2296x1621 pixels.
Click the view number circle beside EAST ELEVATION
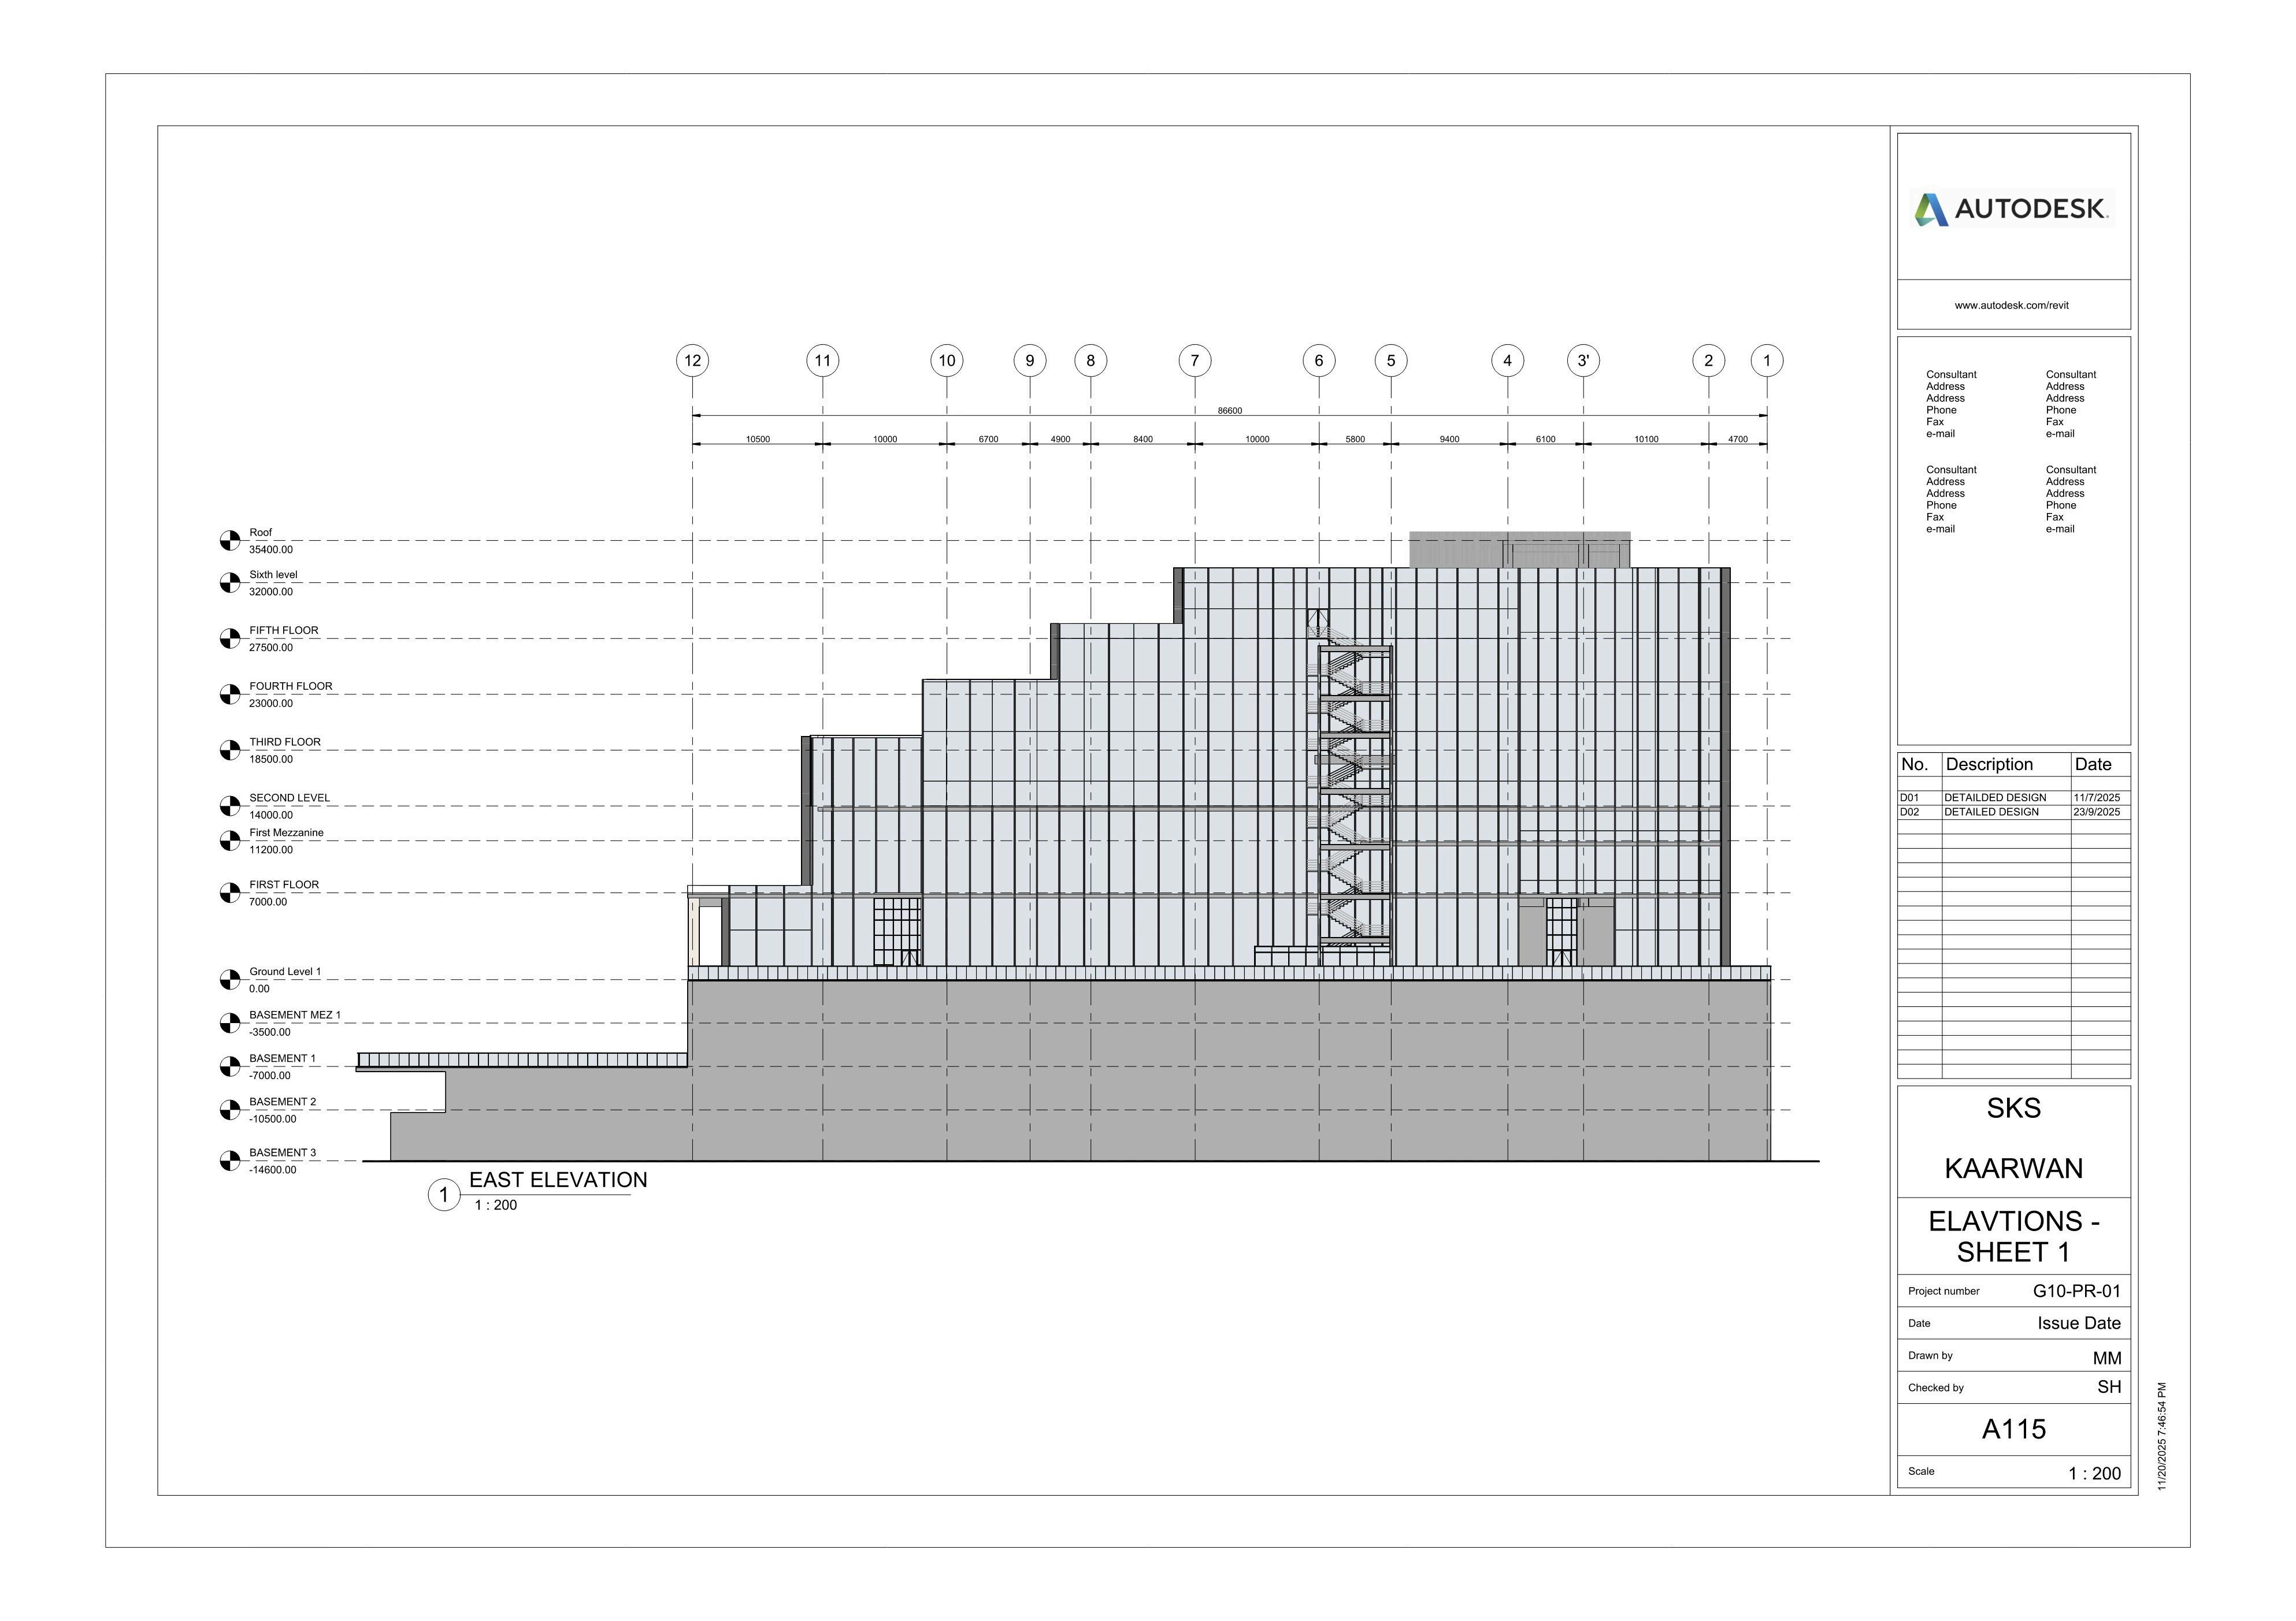coord(444,1195)
